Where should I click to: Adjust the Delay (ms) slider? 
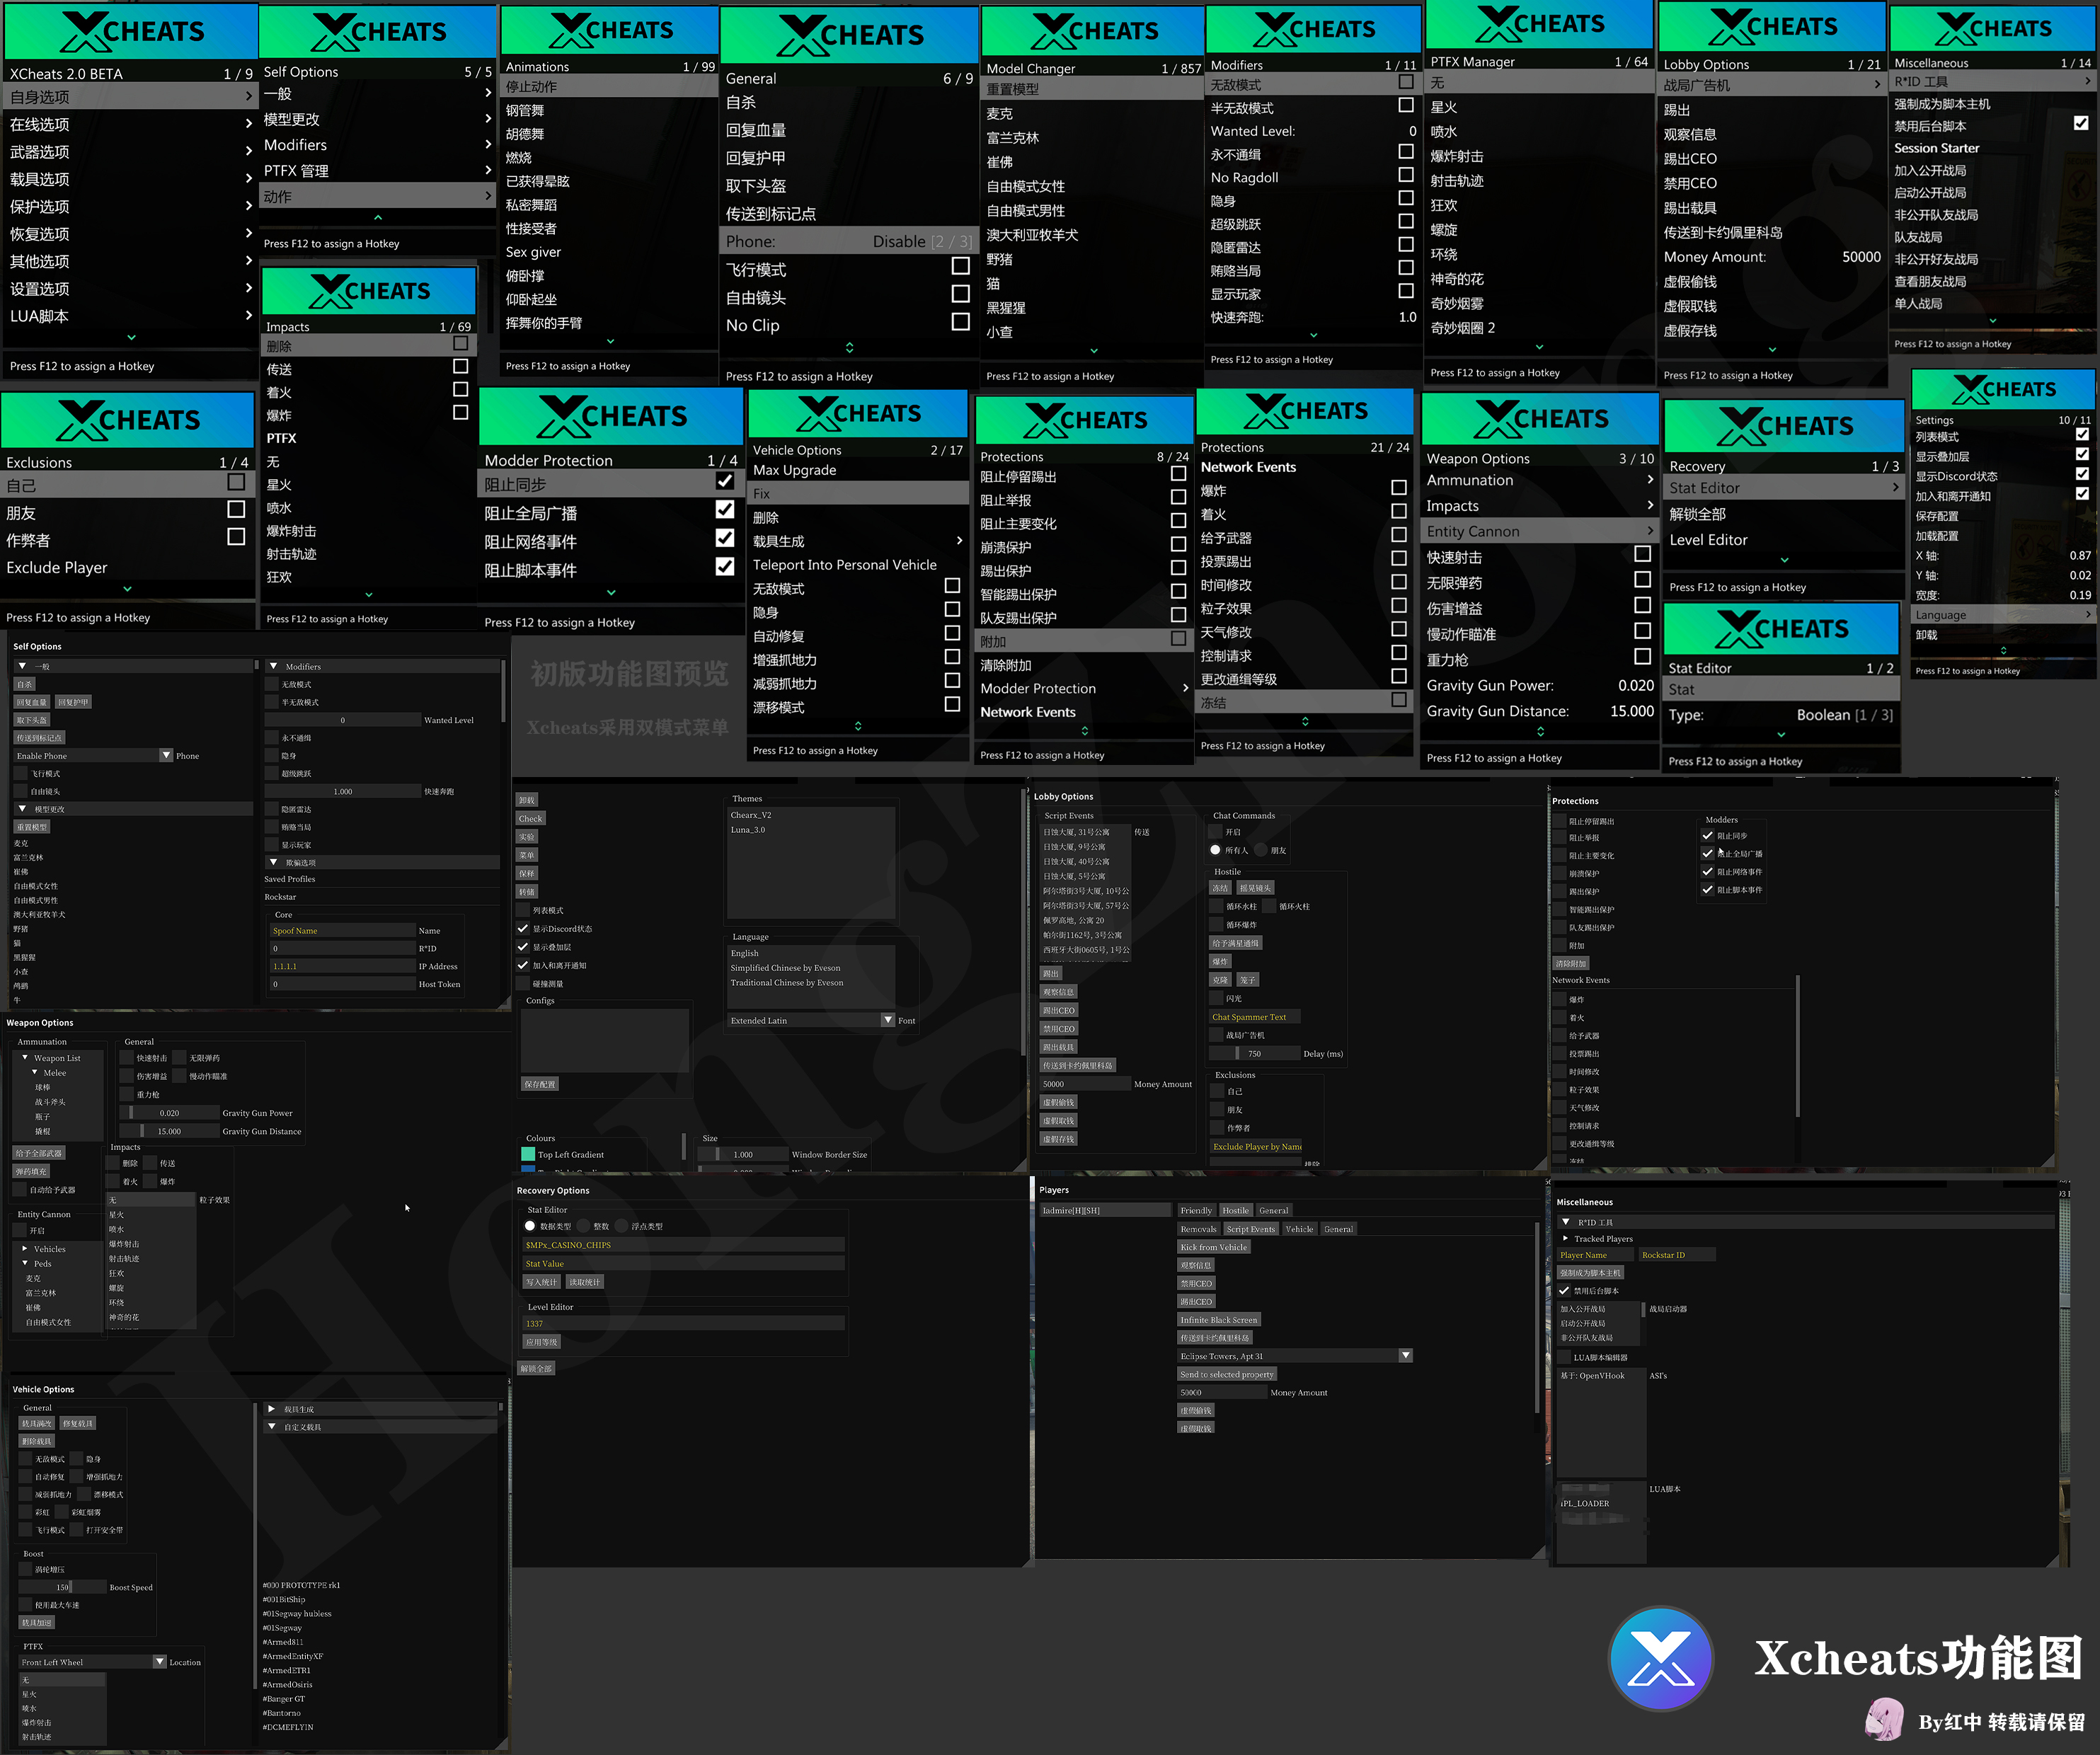pyautogui.click(x=1254, y=1053)
